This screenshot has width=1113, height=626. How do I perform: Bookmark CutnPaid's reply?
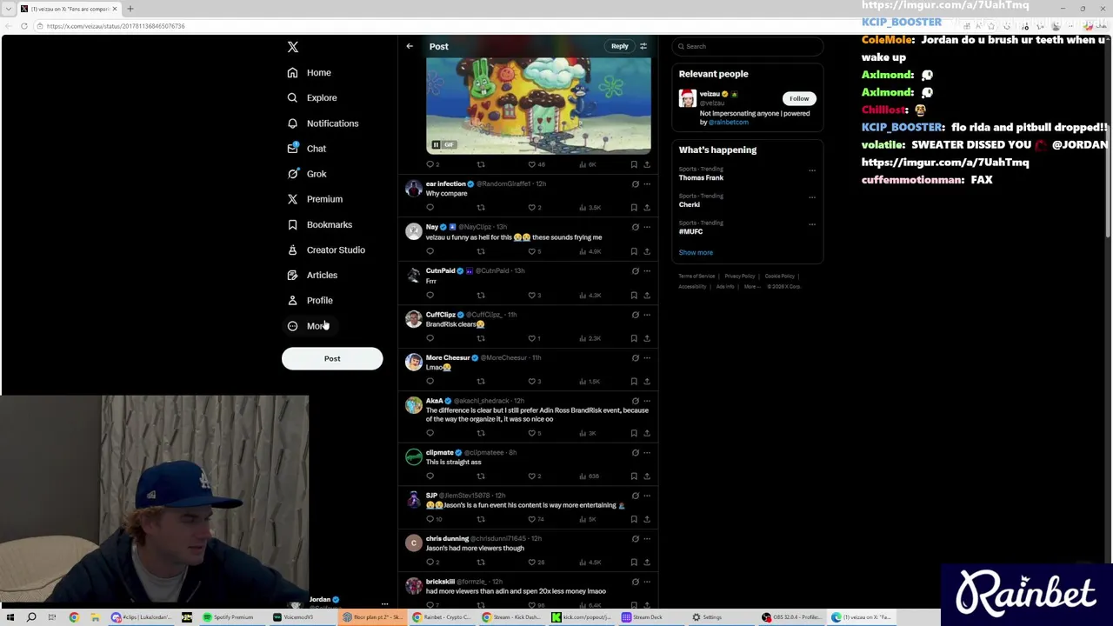634,295
